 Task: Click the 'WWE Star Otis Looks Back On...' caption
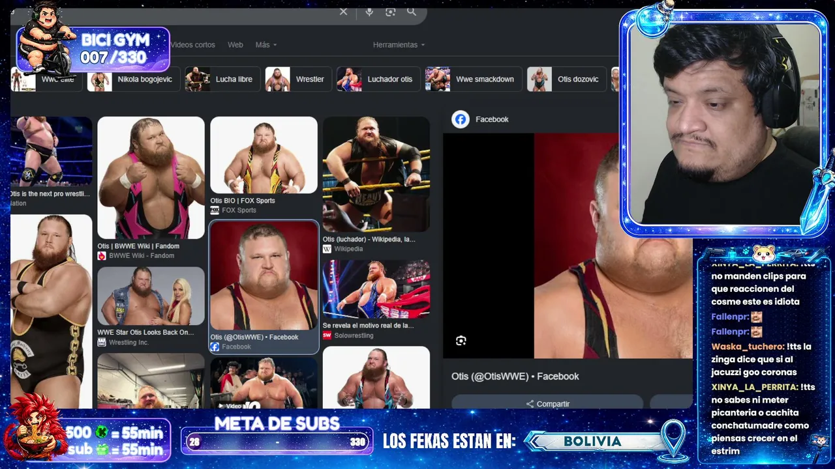(145, 332)
